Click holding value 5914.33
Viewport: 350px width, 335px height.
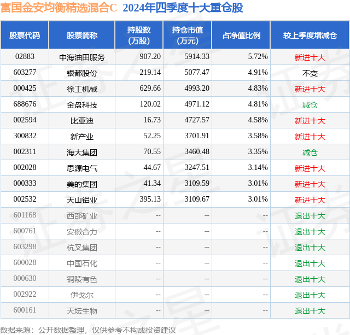[x=197, y=56]
